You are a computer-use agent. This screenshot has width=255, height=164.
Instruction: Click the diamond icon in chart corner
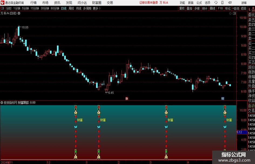pos(230,13)
